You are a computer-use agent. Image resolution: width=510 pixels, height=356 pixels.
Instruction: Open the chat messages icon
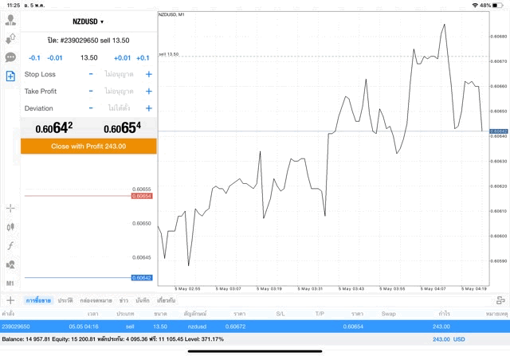[x=10, y=57]
